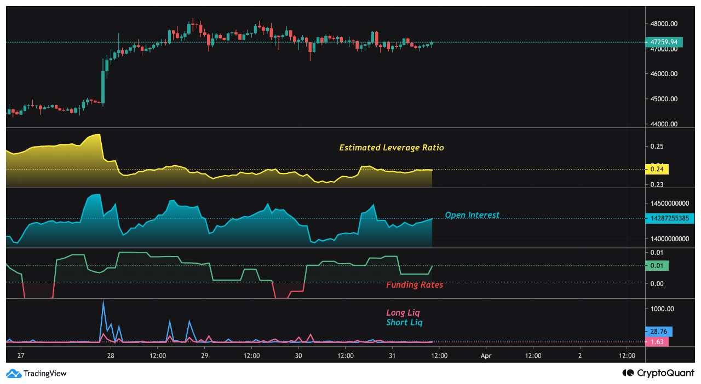701x384 pixels.
Task: Click the date 2 on time axis
Action: 580,356
